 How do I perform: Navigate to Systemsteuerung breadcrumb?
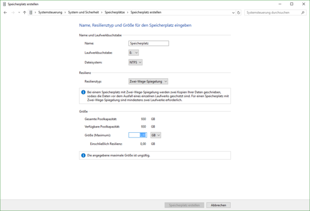tap(50, 12)
